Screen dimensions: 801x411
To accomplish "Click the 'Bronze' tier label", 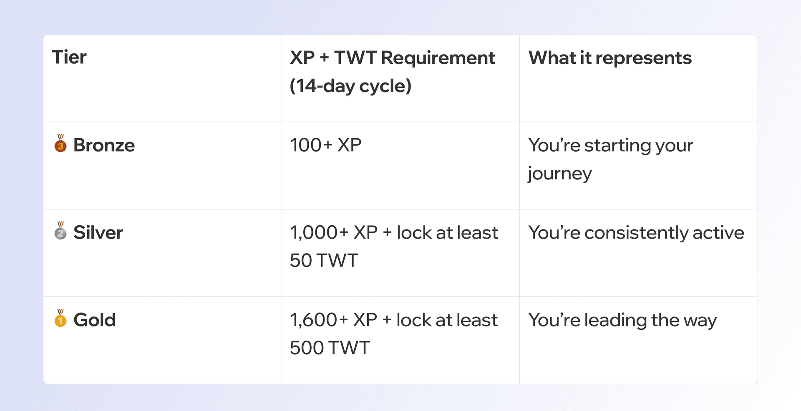I will click(x=104, y=145).
